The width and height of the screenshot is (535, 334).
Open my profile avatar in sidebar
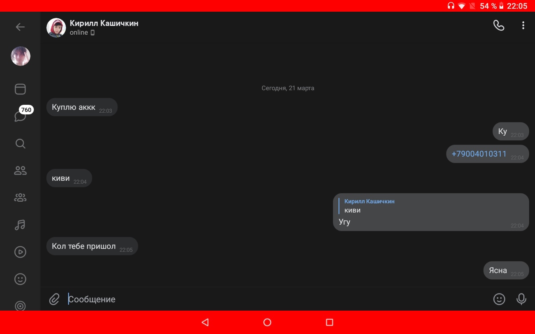pyautogui.click(x=20, y=56)
